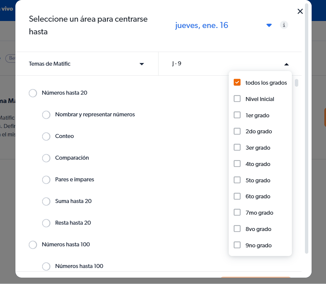The height and width of the screenshot is (284, 326).
Task: Check the Nivel Inicial checkbox
Action: click(237, 99)
